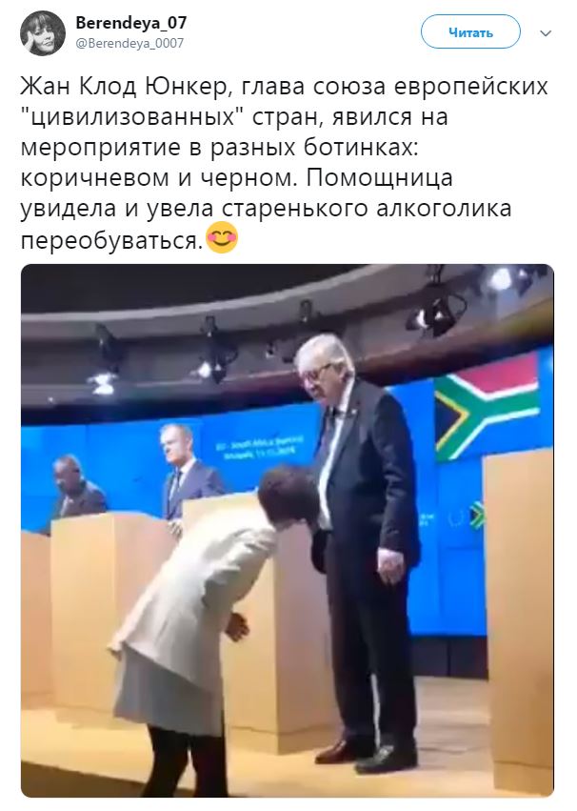The image size is (577, 811).
Task: Click the word "цивилизованных" in the tweet
Action: (x=132, y=116)
